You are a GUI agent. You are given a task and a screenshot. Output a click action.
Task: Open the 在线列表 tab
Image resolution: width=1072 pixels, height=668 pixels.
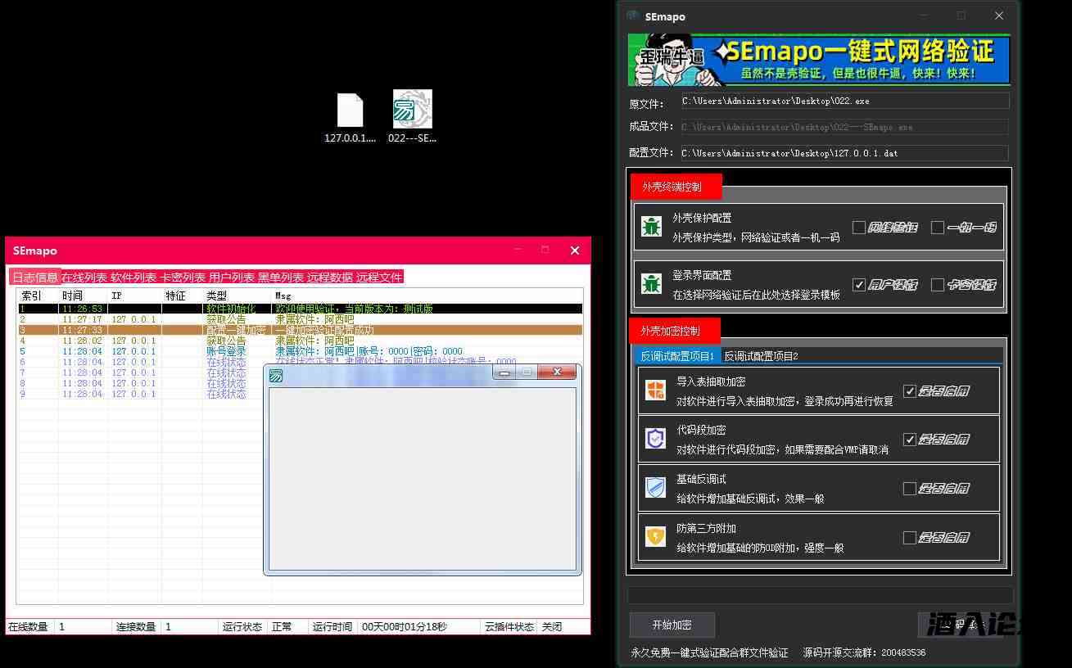coord(84,278)
